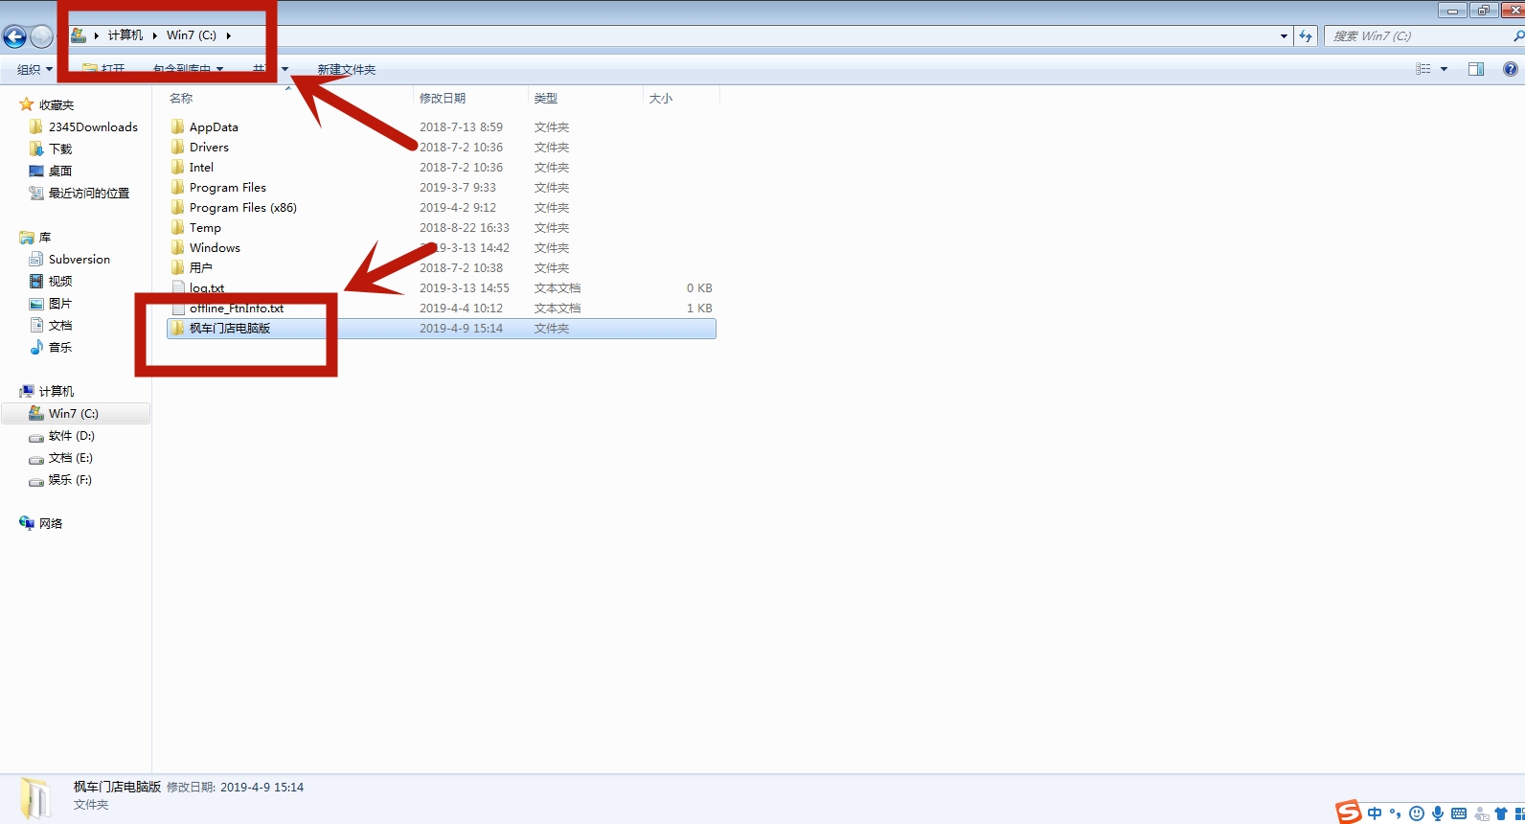
Task: Open 网络 in navigation pane
Action: (x=51, y=524)
